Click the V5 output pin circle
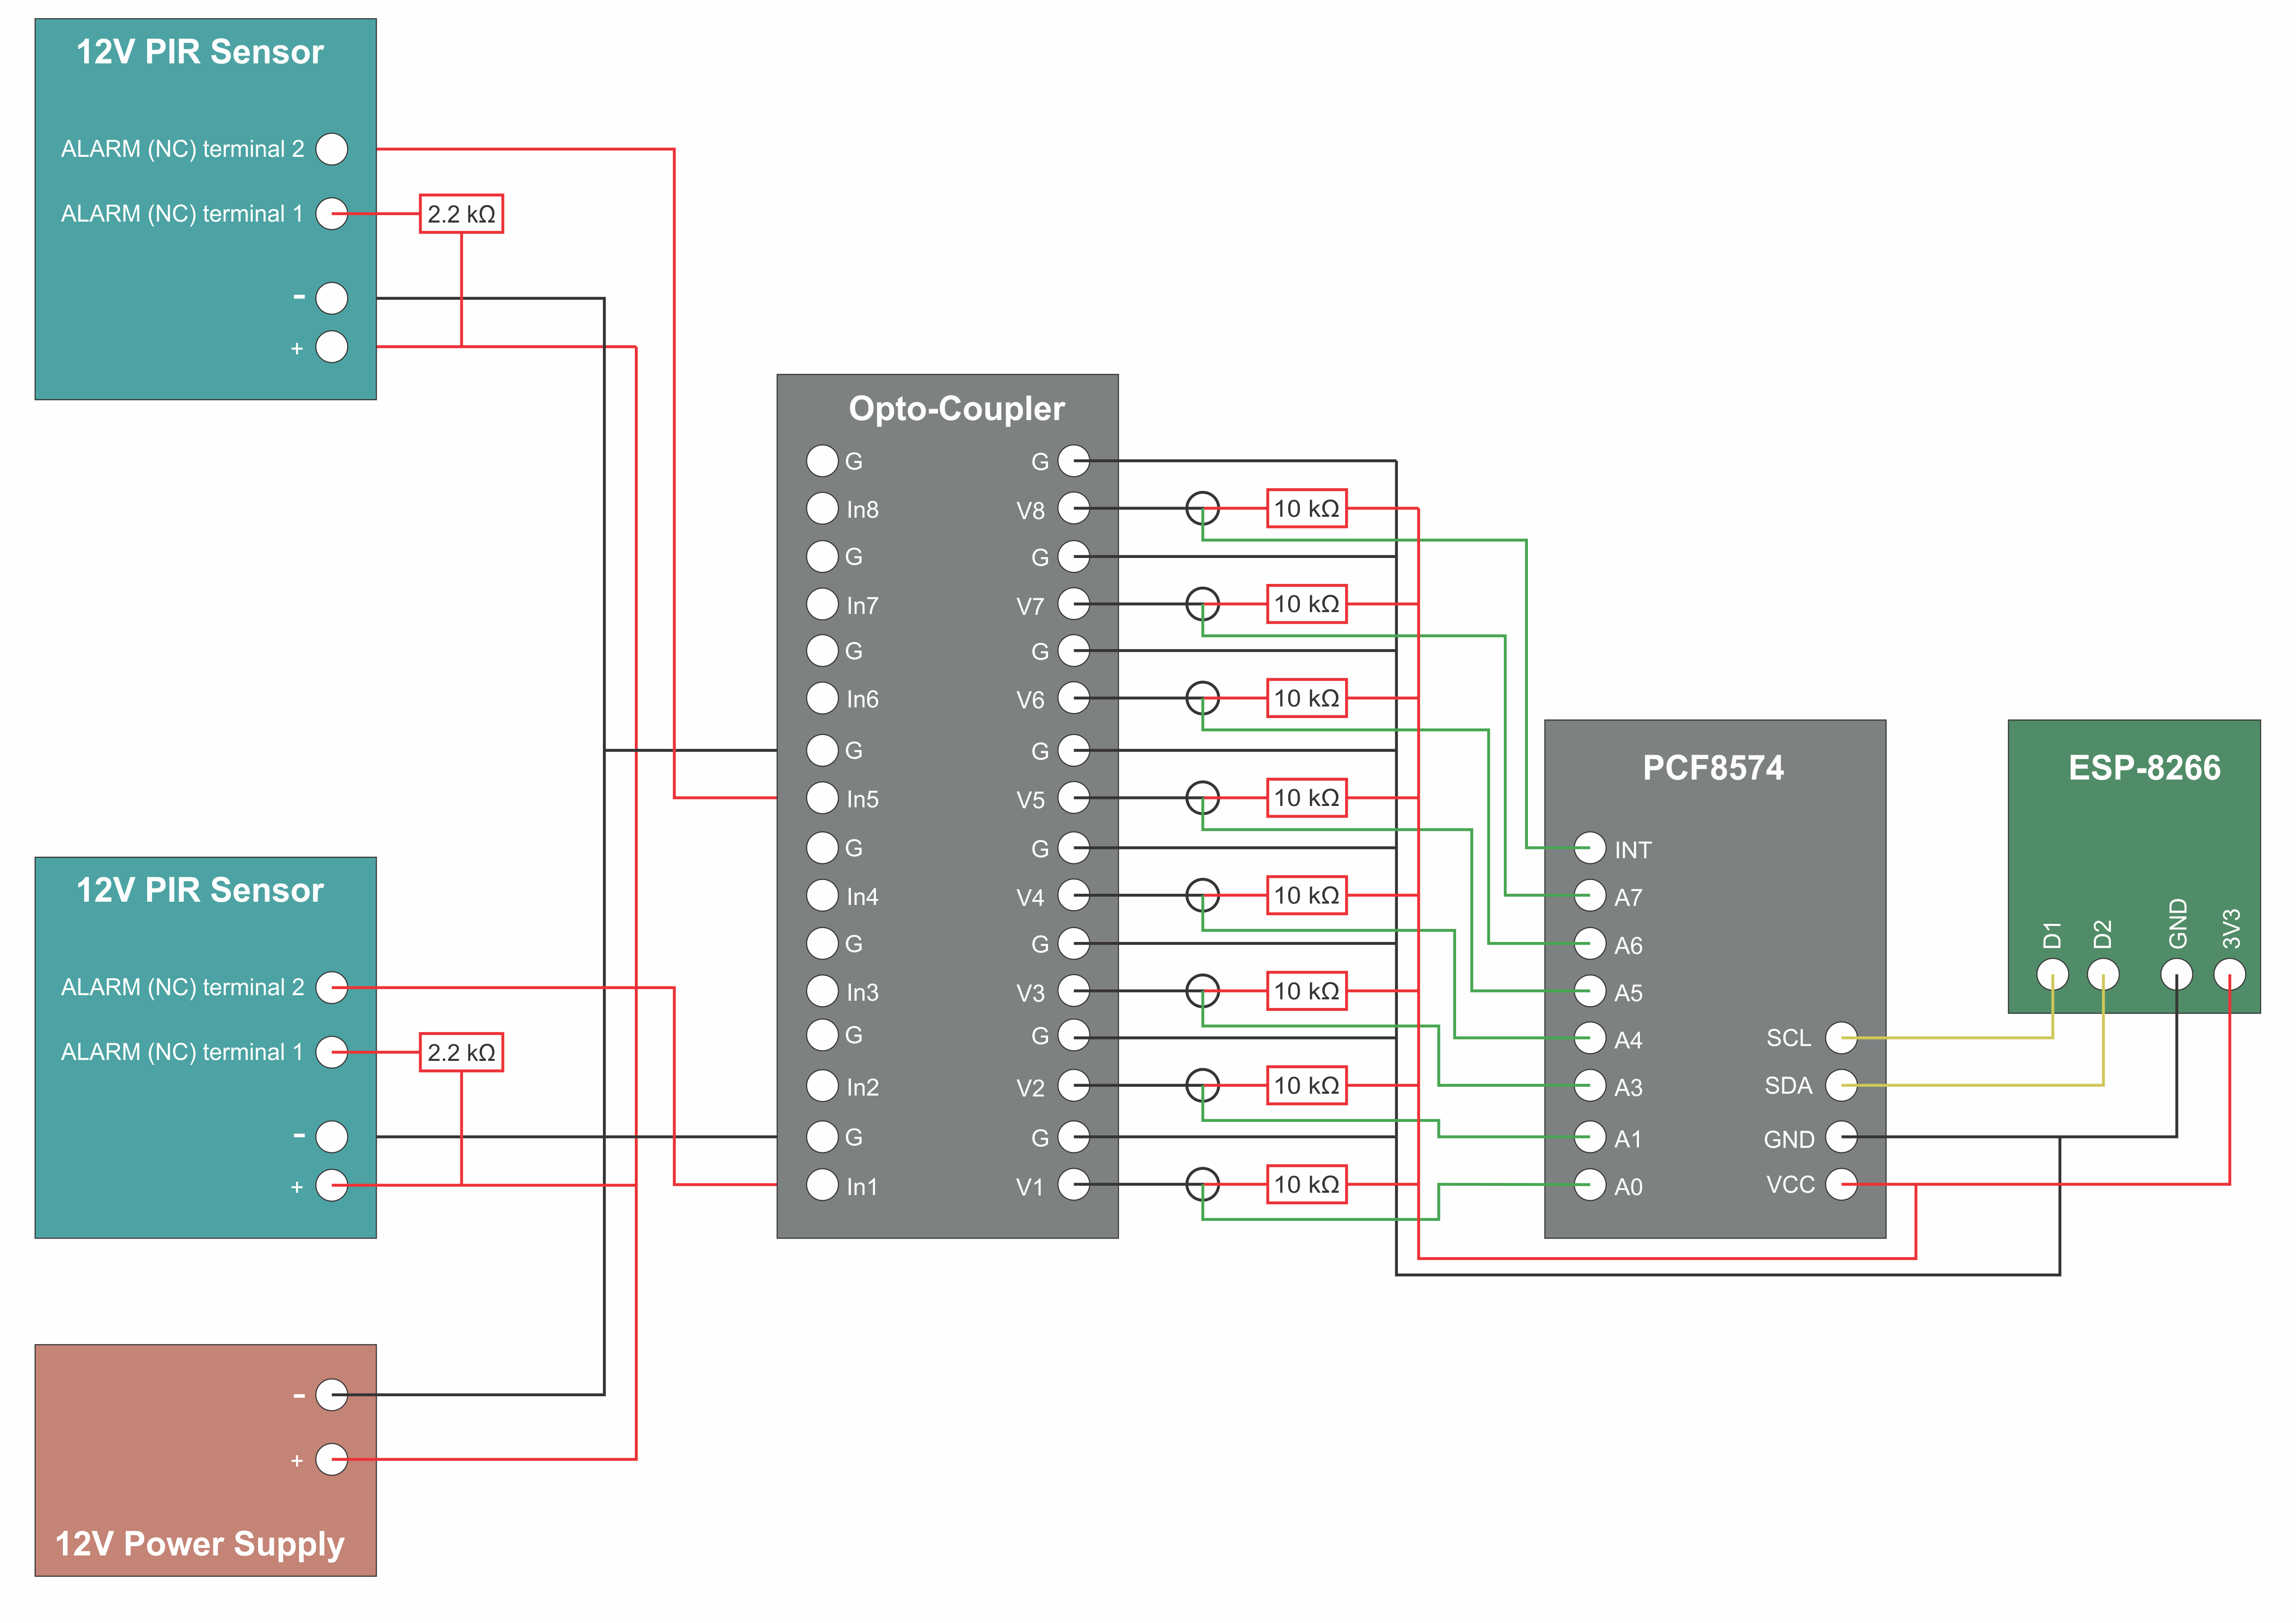This screenshot has height=1623, width=2296. (1074, 798)
